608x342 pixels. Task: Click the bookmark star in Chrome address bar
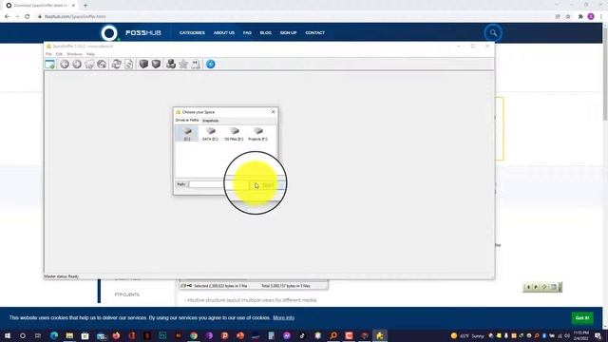click(x=568, y=17)
